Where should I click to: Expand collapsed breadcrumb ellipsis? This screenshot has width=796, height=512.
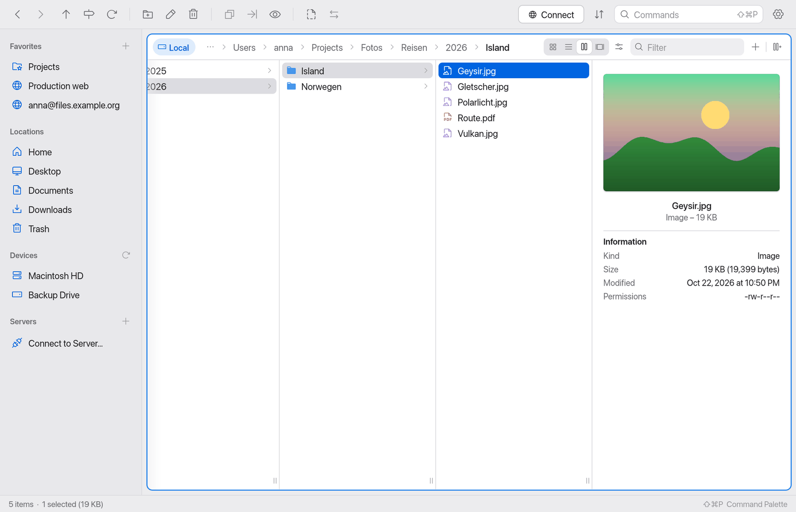(210, 47)
